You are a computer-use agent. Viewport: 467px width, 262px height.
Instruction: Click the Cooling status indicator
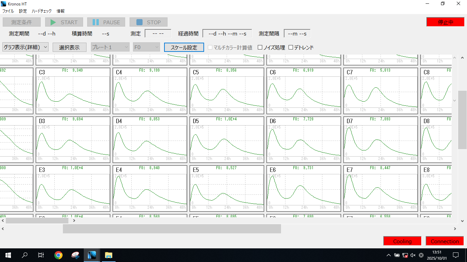[x=402, y=241]
